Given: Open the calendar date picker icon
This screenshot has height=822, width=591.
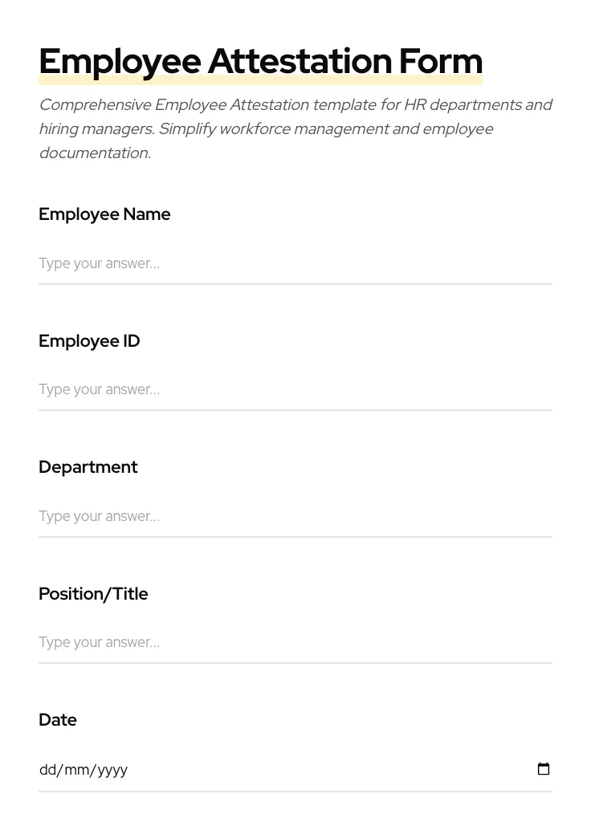Looking at the screenshot, I should click(544, 768).
